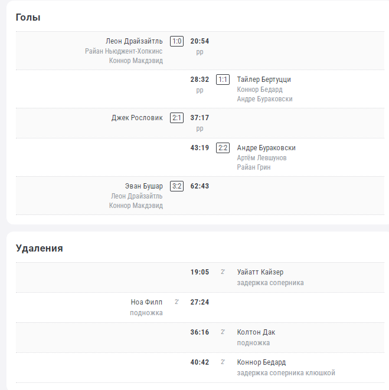This screenshot has height=390, width=389.
Task: Click the 1:1 score box
Action: (223, 80)
